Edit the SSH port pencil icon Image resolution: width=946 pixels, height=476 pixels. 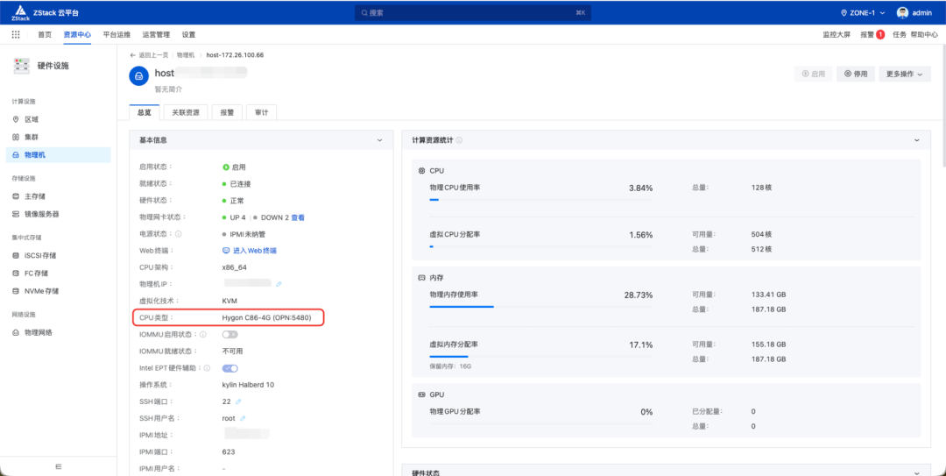click(x=238, y=401)
